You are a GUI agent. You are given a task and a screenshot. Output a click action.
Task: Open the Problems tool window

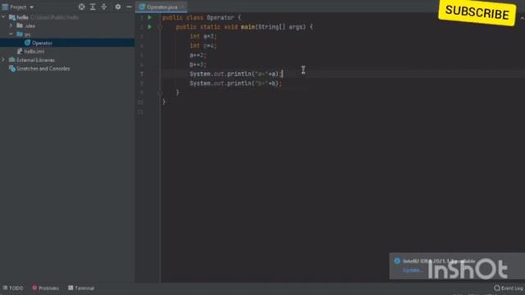click(46, 288)
